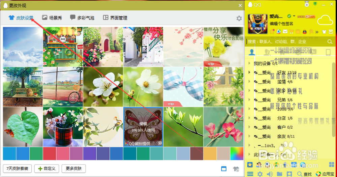
Task: Open my favorites star bookmark icon
Action: (289, 174)
